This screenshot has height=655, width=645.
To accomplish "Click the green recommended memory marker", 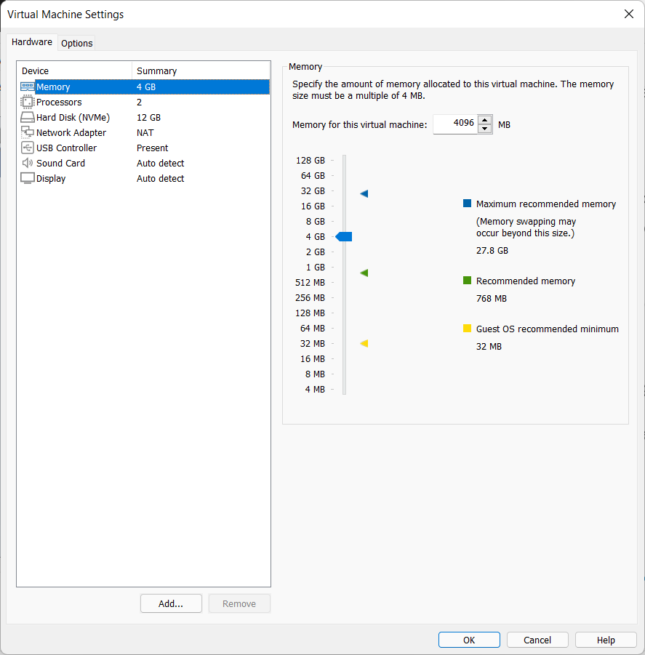I will coord(364,273).
